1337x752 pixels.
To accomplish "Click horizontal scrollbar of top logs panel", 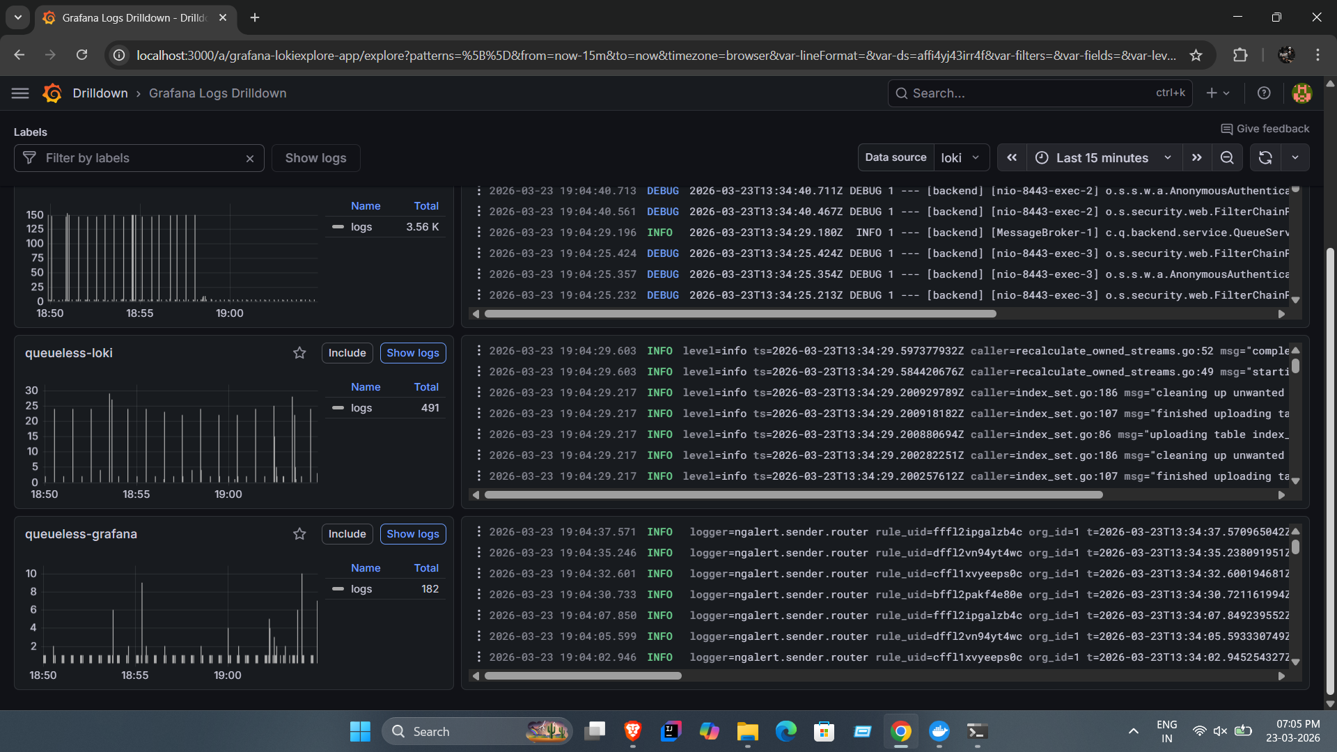I will 740,314.
